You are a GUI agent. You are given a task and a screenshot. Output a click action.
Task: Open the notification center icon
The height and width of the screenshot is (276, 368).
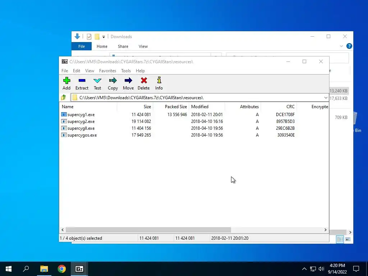(356, 269)
